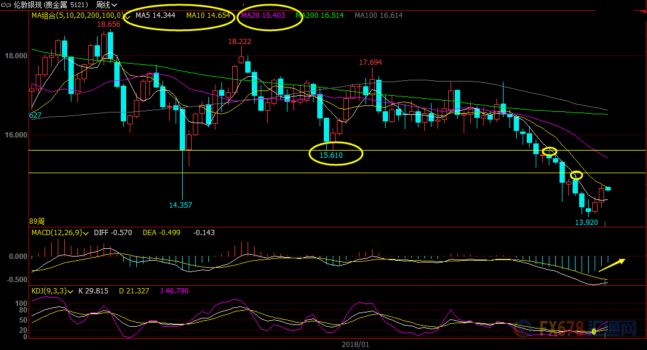Click the 16.000 price axis label
This screenshot has width=647, height=350.
(x=16, y=135)
